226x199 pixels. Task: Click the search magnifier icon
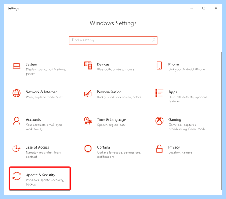tap(154, 40)
